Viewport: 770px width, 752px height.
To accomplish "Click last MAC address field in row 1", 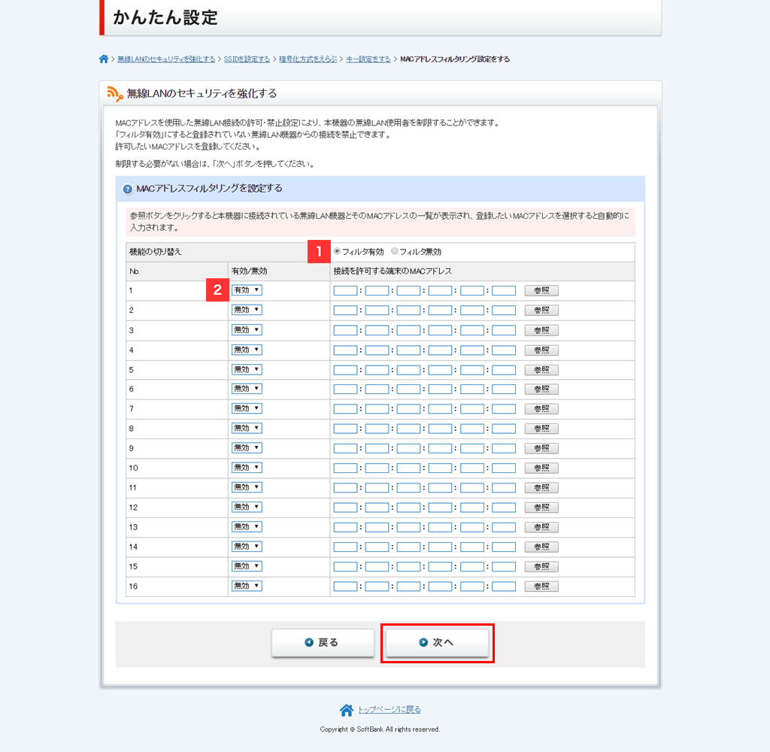I will coord(504,291).
